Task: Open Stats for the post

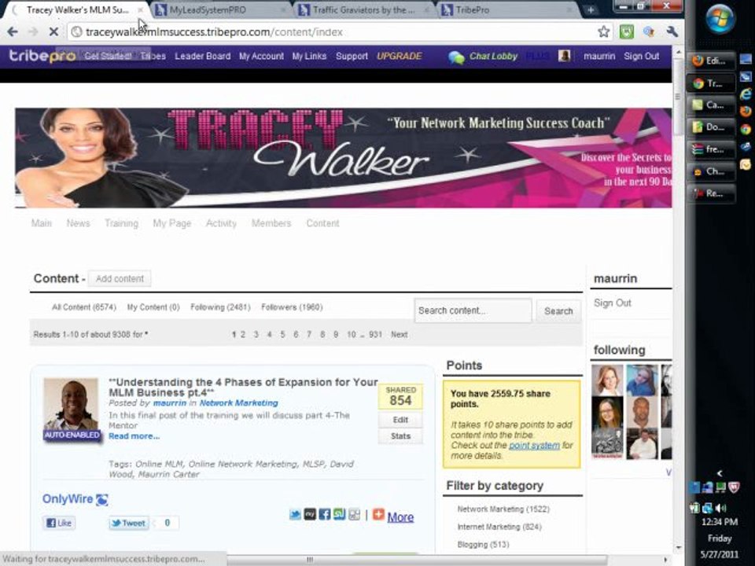Action: (400, 436)
